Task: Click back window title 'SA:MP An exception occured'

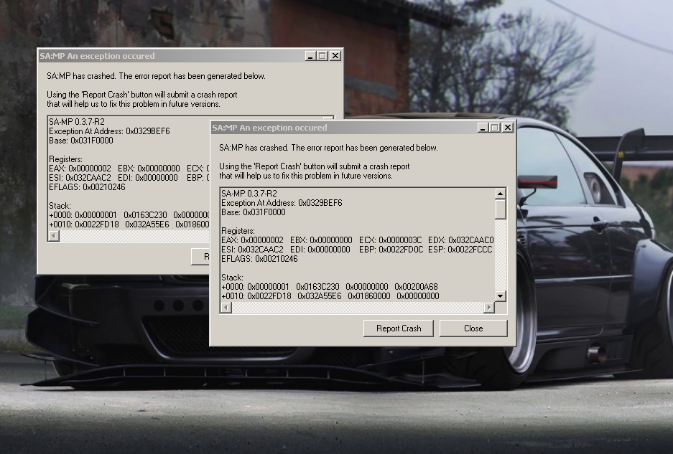Action: click(97, 56)
